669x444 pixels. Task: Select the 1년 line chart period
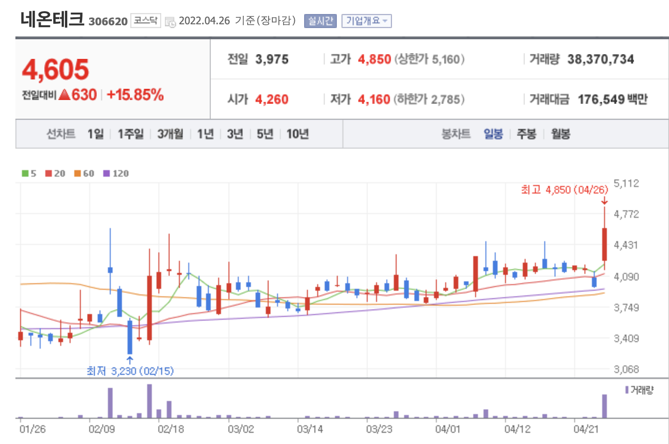[205, 134]
